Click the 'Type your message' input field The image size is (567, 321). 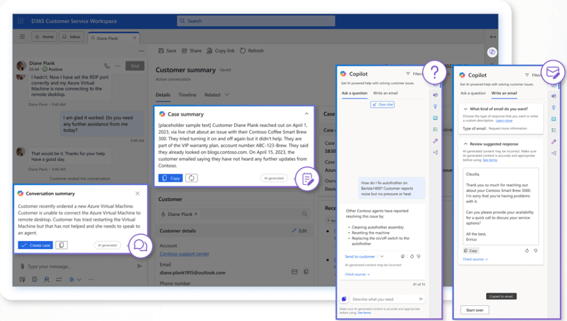(x=80, y=266)
